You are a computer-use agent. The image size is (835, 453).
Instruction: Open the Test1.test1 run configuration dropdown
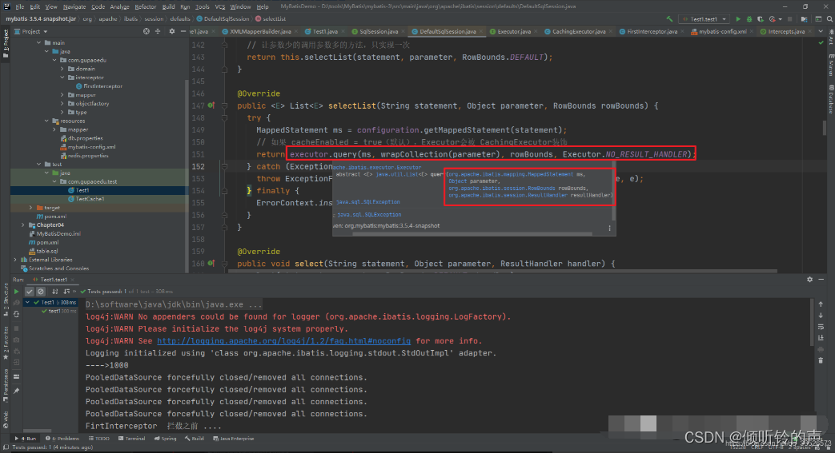[x=704, y=19]
